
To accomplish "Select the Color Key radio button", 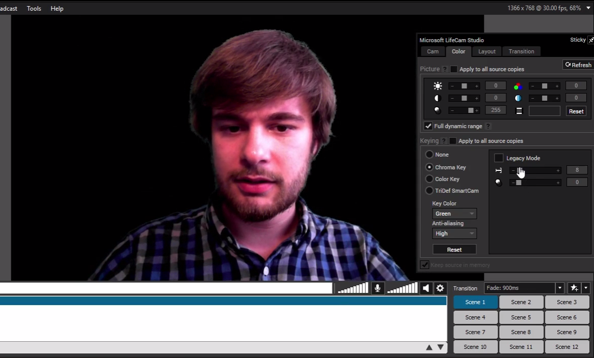I will (429, 178).
